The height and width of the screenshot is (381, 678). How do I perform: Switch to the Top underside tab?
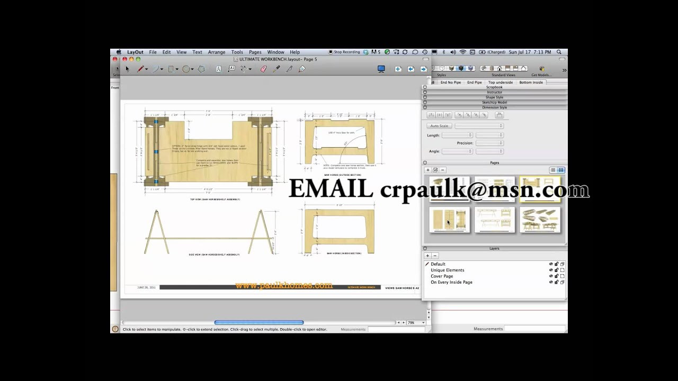501,83
